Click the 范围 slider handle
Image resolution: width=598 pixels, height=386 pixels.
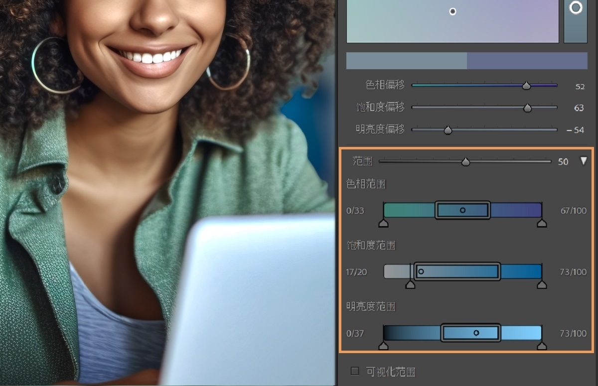(465, 161)
